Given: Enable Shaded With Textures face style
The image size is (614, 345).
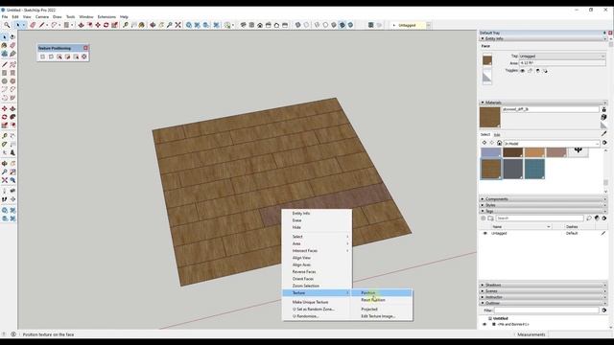Looking at the screenshot, I should pyautogui.click(x=342, y=25).
